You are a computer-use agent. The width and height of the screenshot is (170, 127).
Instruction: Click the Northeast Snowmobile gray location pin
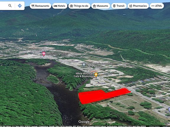pyautogui.click(x=84, y=65)
